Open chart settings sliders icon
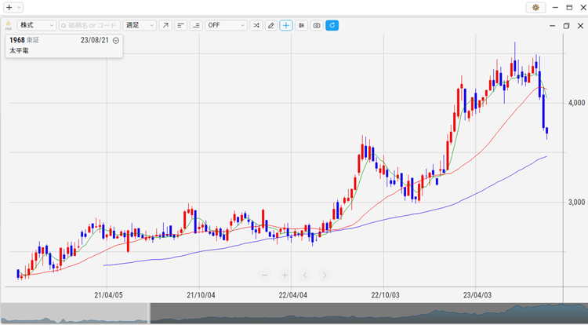This screenshot has width=588, height=325. point(302,25)
